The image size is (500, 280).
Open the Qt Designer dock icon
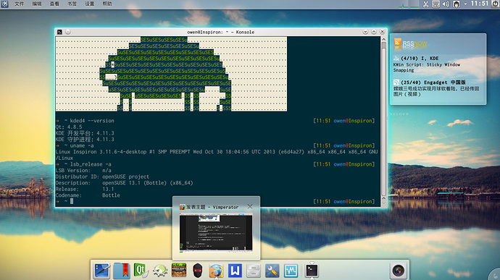(x=141, y=271)
